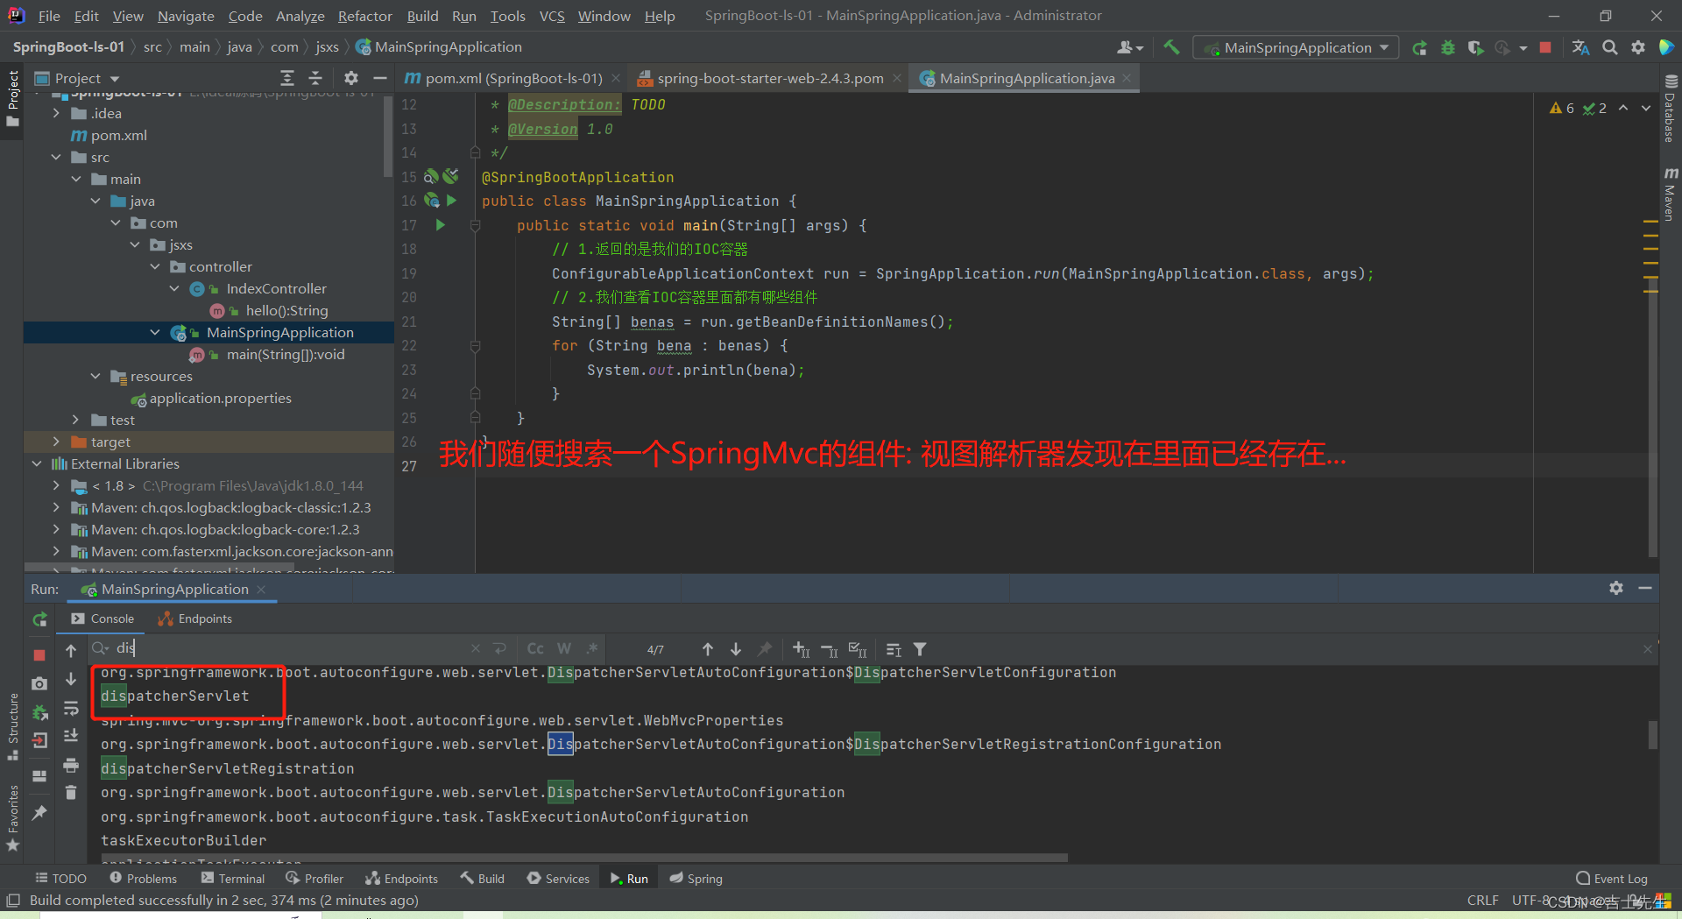Go to next search occurrence arrow

736,649
